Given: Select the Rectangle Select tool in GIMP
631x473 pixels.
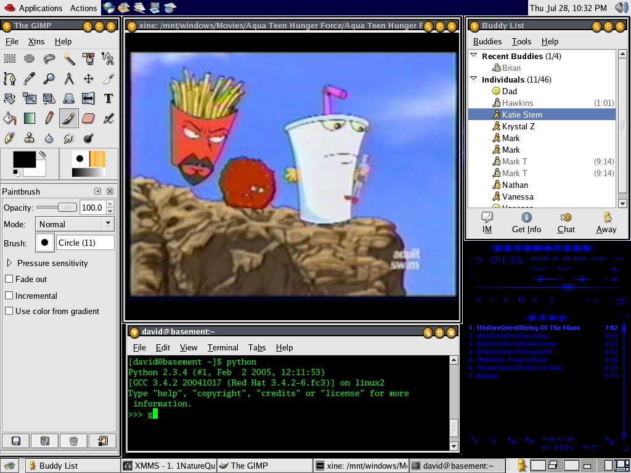Looking at the screenshot, I should 10,59.
